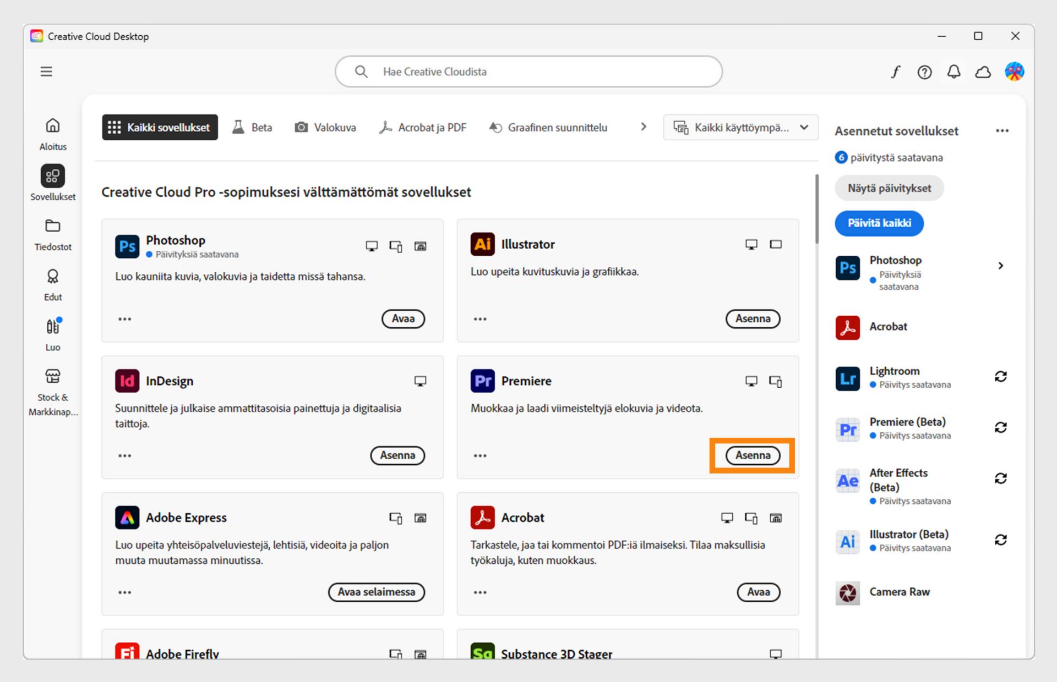Viewport: 1057px width, 682px height.
Task: Switch to Acrobat ja PDF tab
Action: click(423, 127)
